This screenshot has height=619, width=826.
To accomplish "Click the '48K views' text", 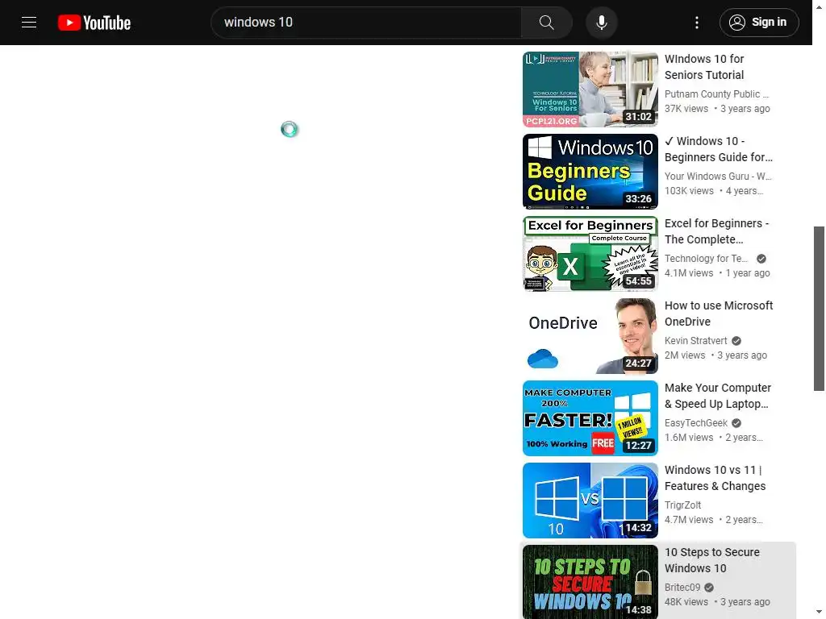I will (x=686, y=601).
